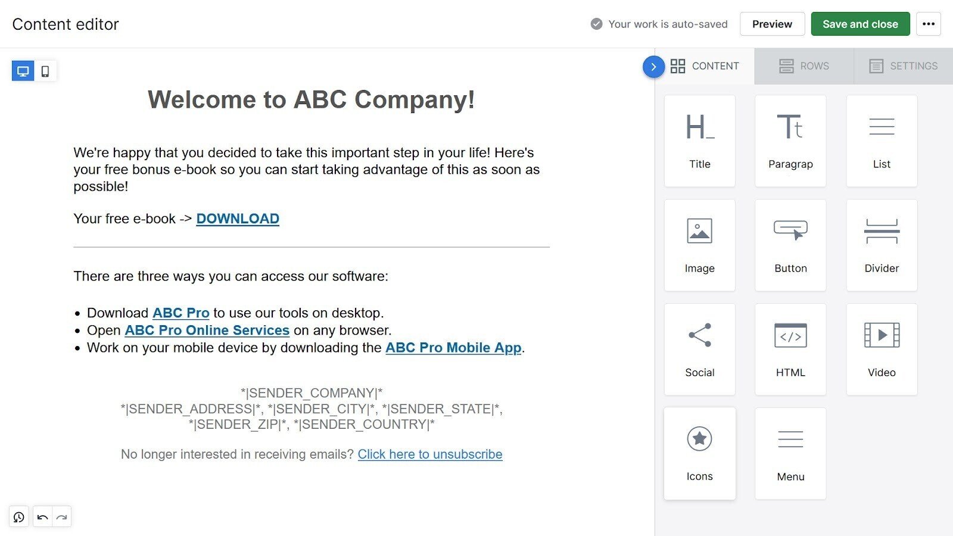Image resolution: width=953 pixels, height=536 pixels.
Task: Click the Undo arrow
Action: click(x=42, y=517)
